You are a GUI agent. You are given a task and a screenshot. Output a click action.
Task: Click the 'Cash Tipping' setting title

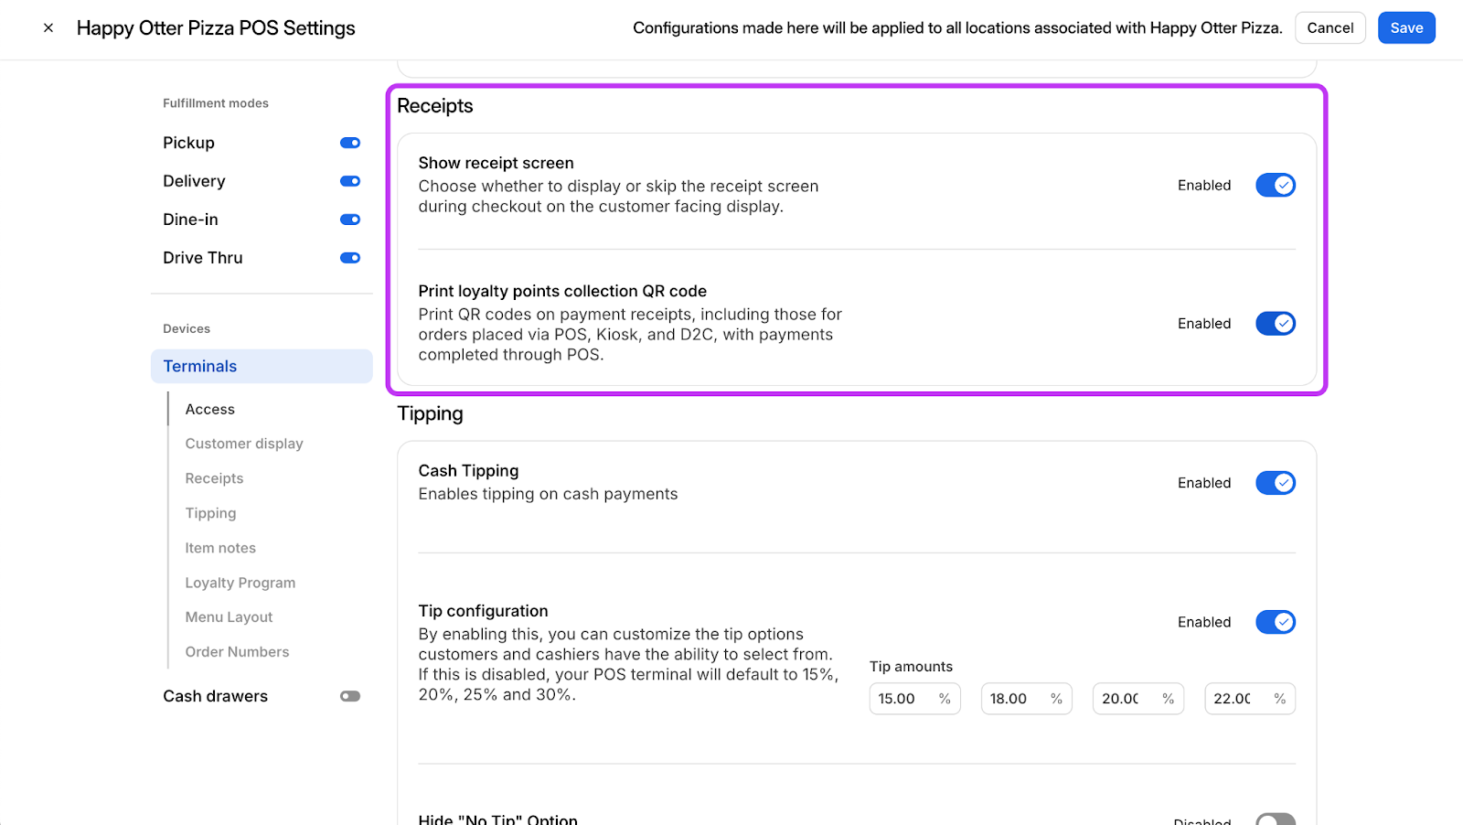pyautogui.click(x=468, y=471)
